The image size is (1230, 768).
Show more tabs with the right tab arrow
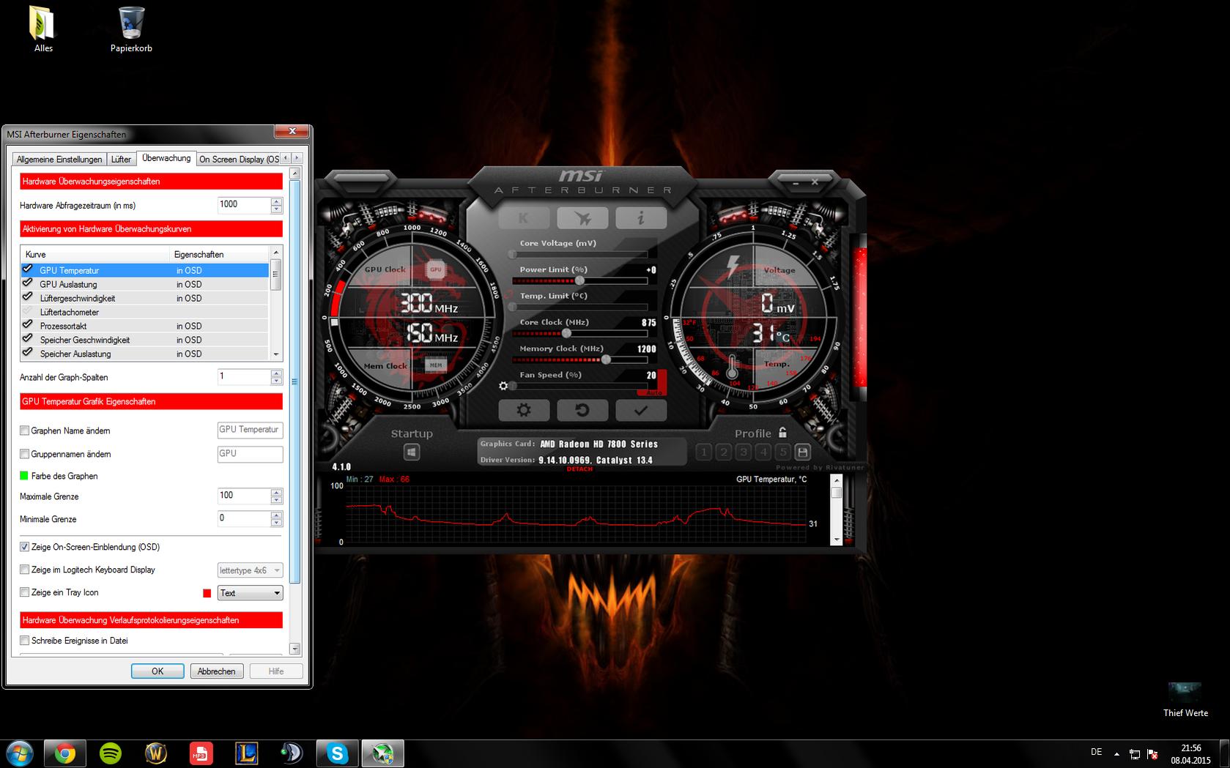297,158
